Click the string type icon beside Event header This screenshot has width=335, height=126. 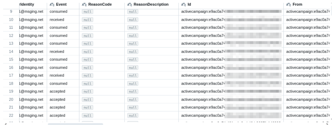(x=51, y=5)
